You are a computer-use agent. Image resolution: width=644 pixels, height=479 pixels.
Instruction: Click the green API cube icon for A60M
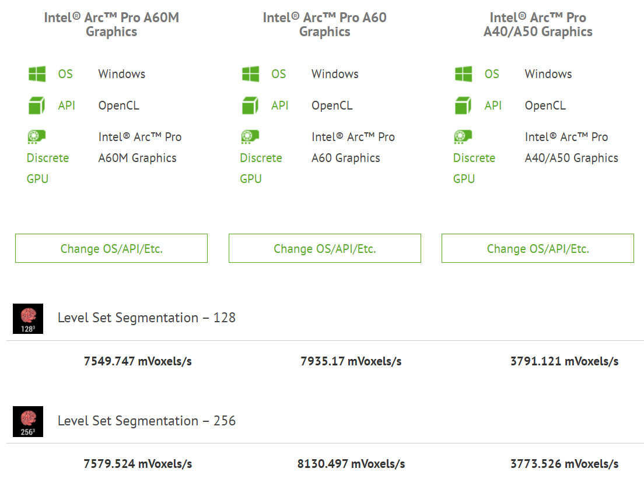coord(37,105)
